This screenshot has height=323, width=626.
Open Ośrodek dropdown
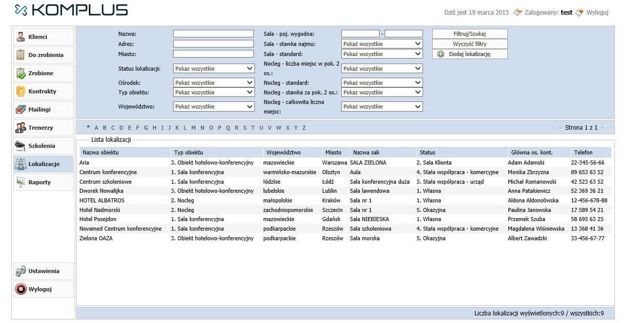tap(214, 83)
